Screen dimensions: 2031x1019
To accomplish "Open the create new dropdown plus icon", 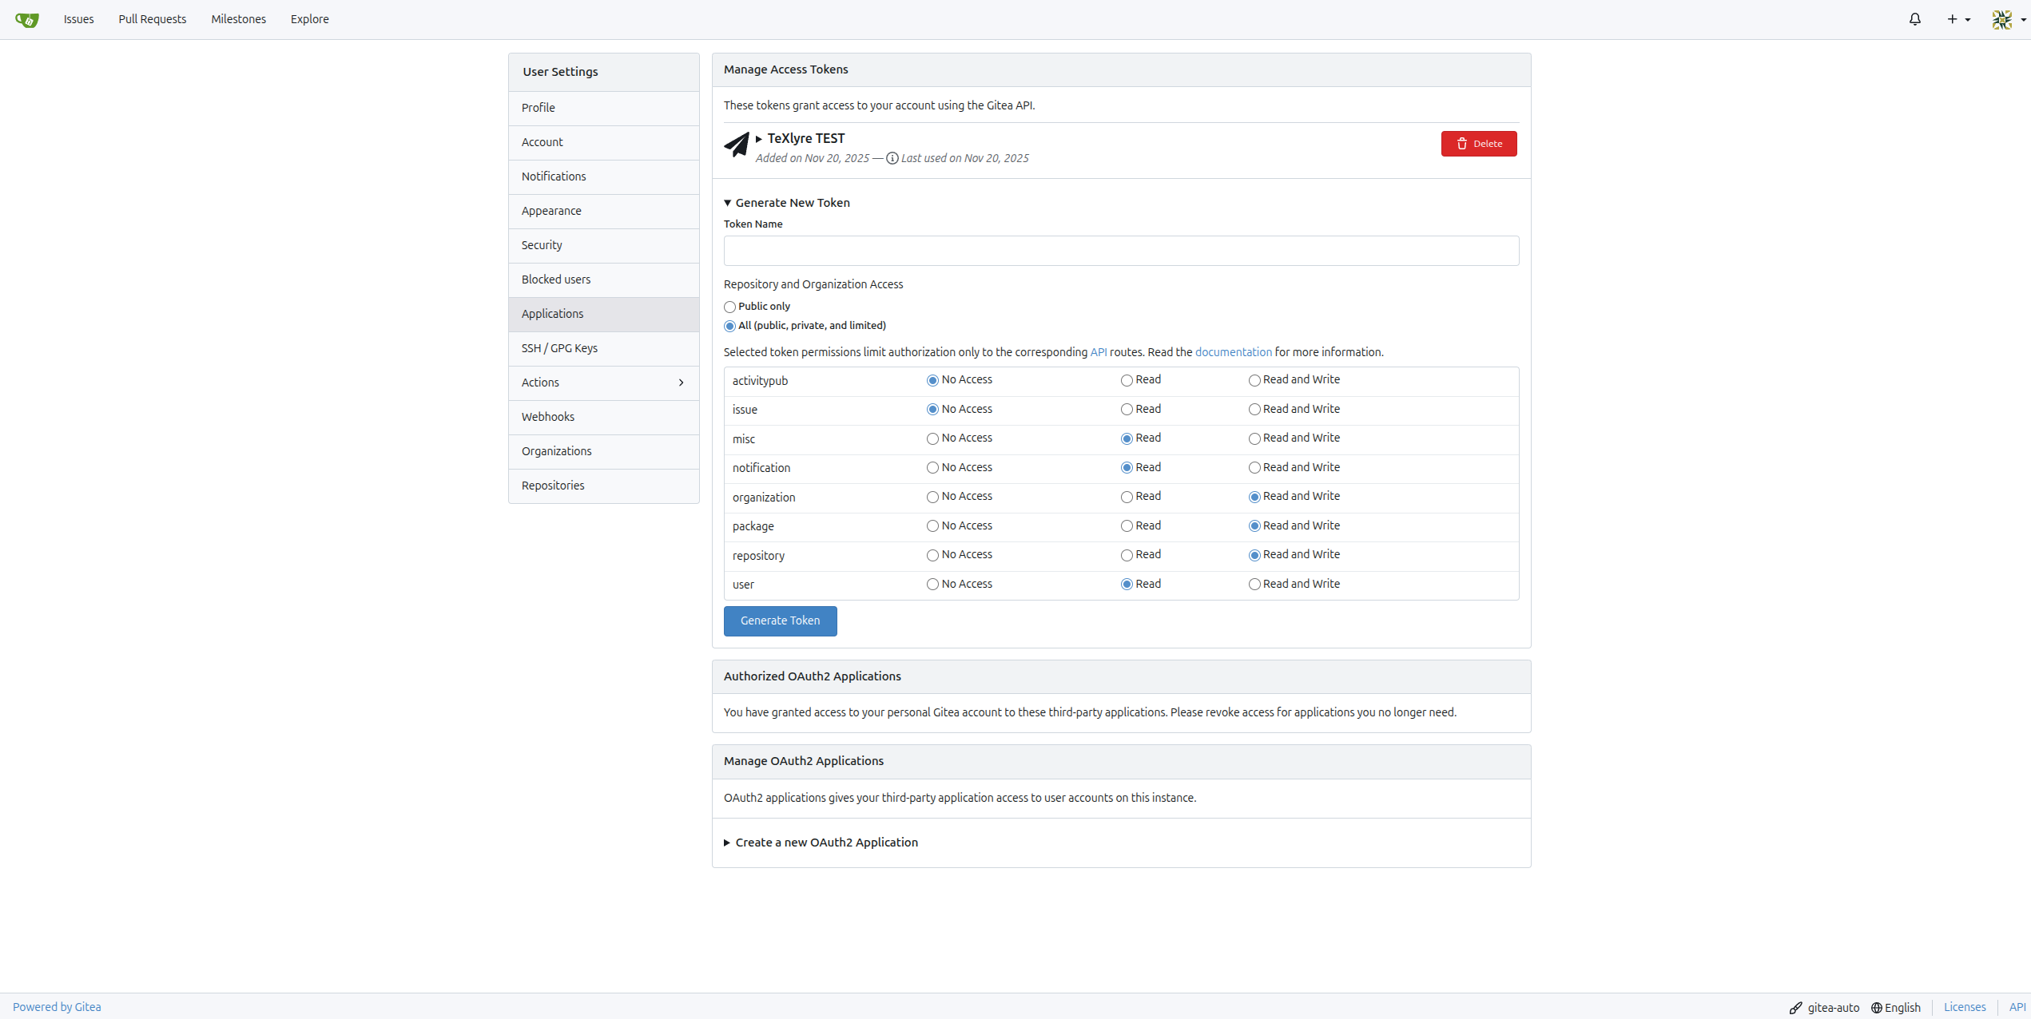I will coord(1953,19).
